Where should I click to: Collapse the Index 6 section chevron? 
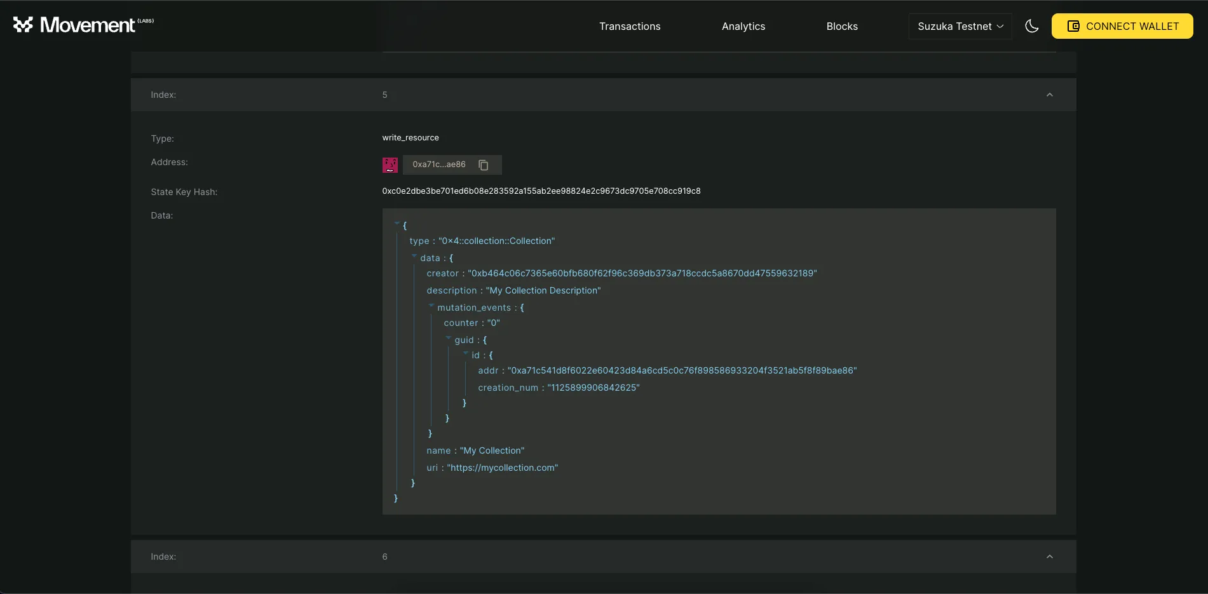coord(1050,557)
